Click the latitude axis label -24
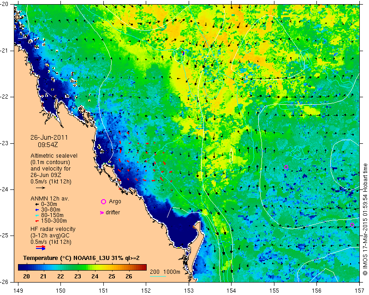Viewport: 369px width, 295px height. click(x=4, y=189)
